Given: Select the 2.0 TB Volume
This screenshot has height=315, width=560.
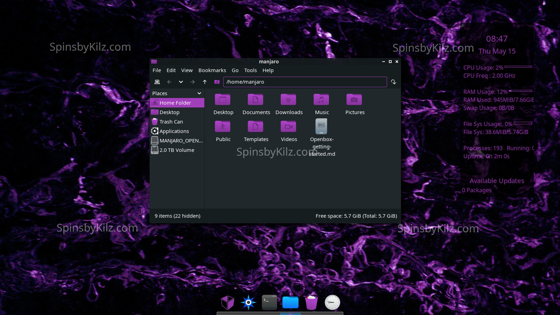Looking at the screenshot, I should (x=177, y=150).
